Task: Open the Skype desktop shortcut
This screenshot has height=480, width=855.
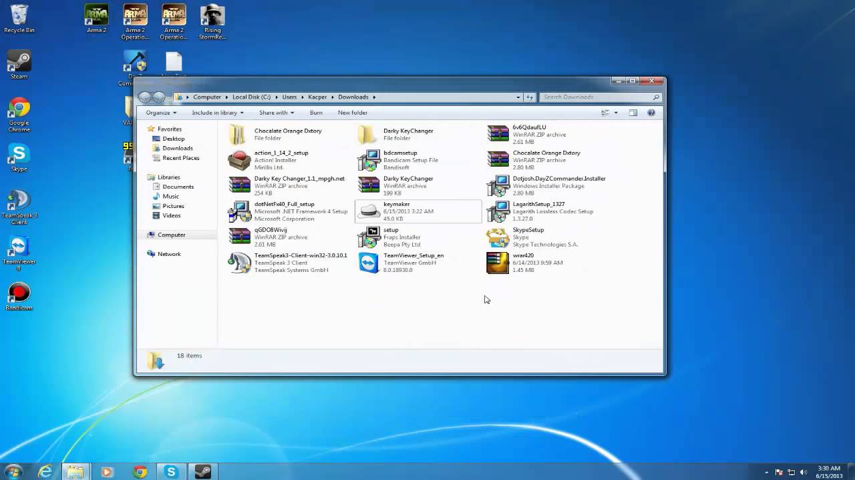Action: click(x=19, y=159)
